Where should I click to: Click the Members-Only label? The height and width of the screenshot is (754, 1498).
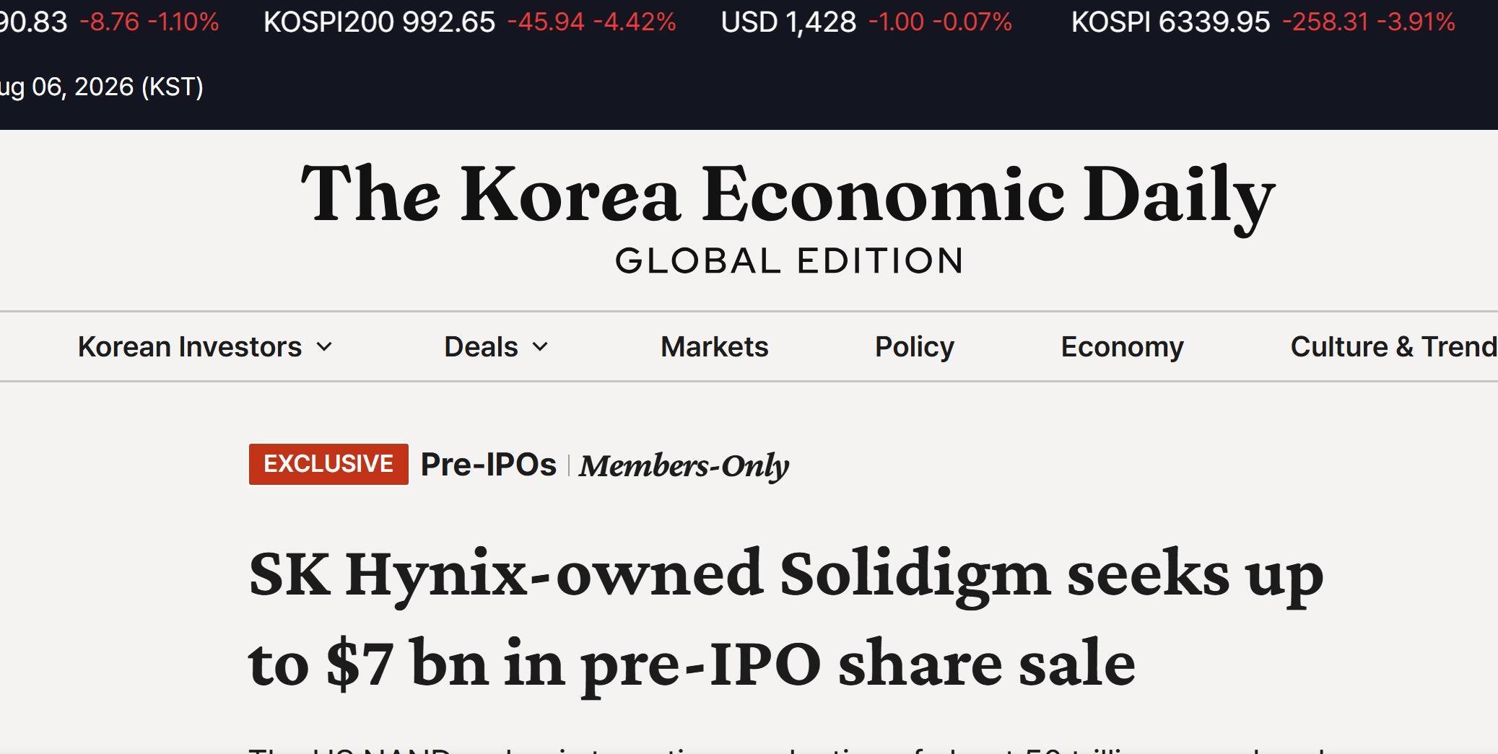click(x=684, y=466)
